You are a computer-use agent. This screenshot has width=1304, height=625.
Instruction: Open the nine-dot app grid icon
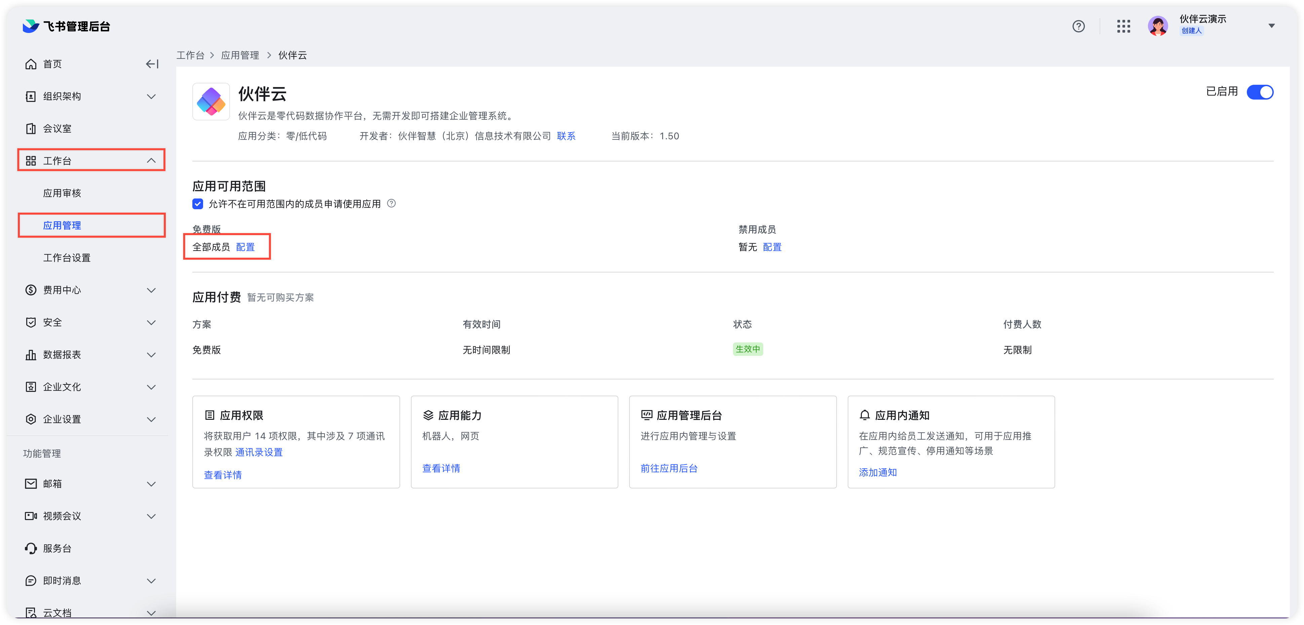point(1123,26)
